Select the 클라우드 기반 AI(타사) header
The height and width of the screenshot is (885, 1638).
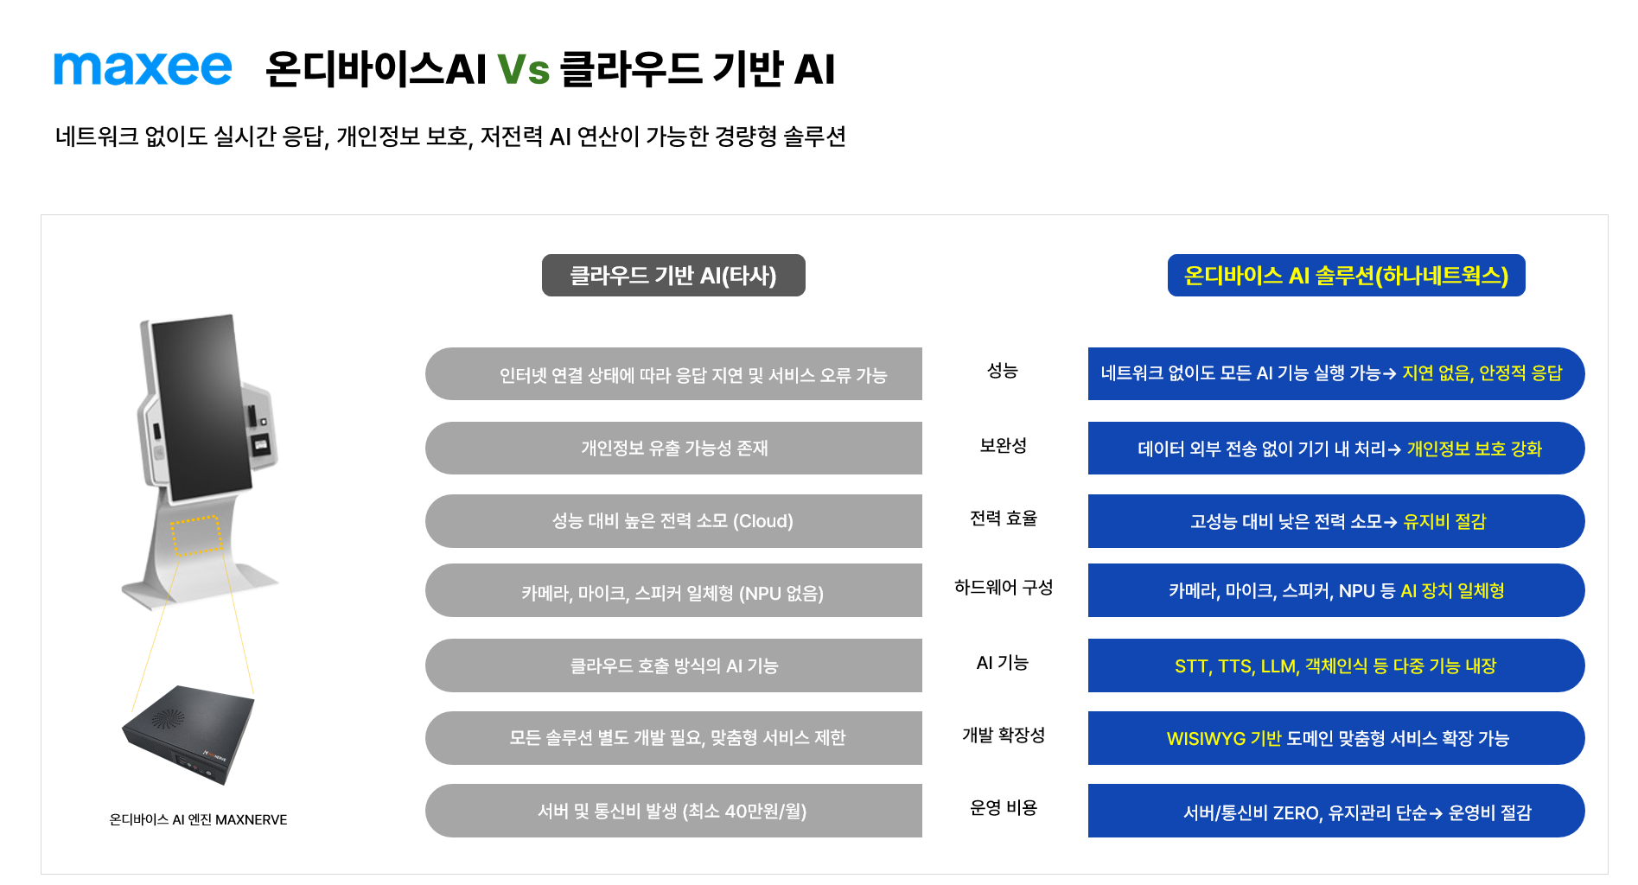[673, 276]
